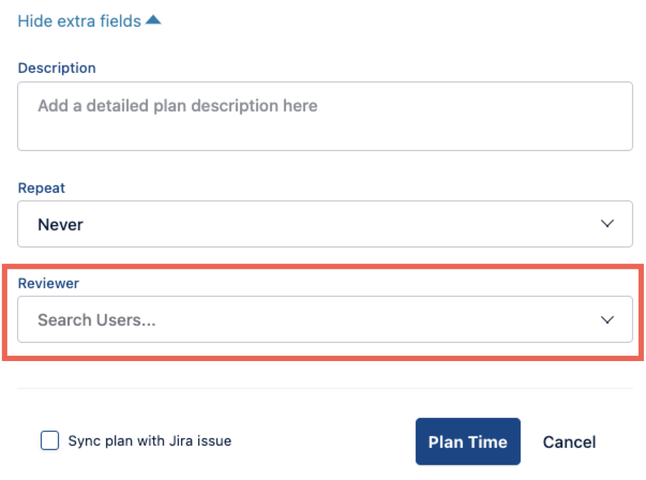Click the Search Users reviewer field
Image resolution: width=646 pixels, height=480 pixels.
tap(325, 320)
